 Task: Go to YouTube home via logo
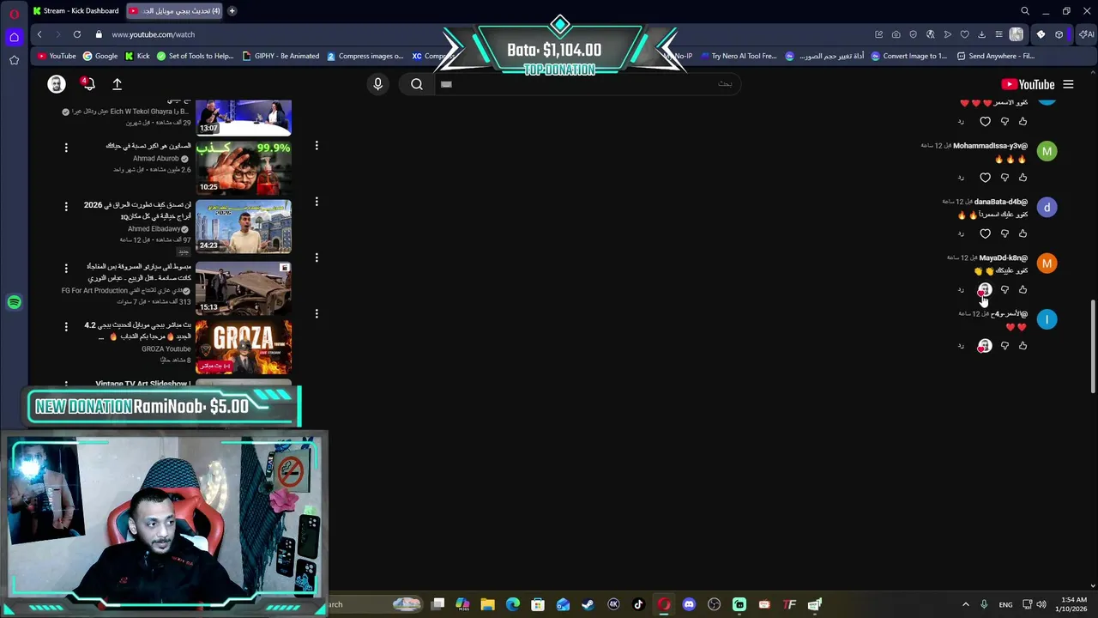[1028, 84]
